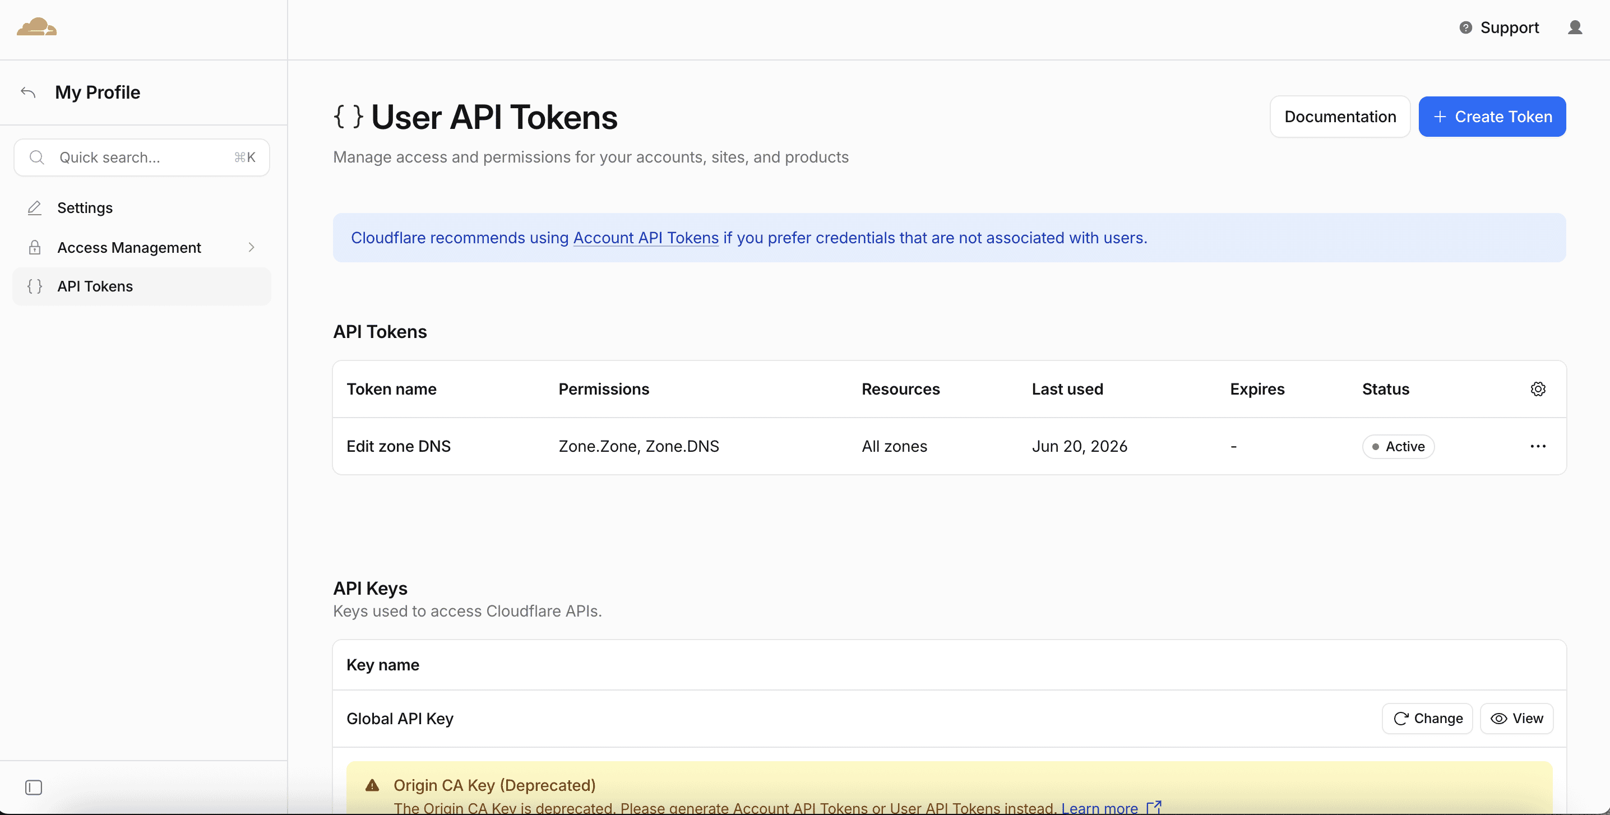The height and width of the screenshot is (815, 1610).
Task: Open actions menu for Edit zone DNS
Action: click(x=1538, y=446)
